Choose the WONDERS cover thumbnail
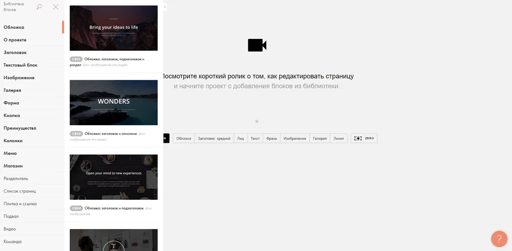Image resolution: width=512 pixels, height=251 pixels. 114,102
